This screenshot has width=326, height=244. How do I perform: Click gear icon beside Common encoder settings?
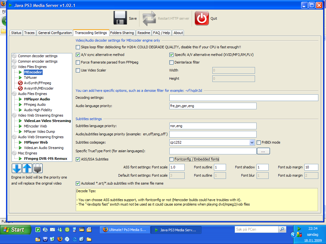click(x=14, y=61)
